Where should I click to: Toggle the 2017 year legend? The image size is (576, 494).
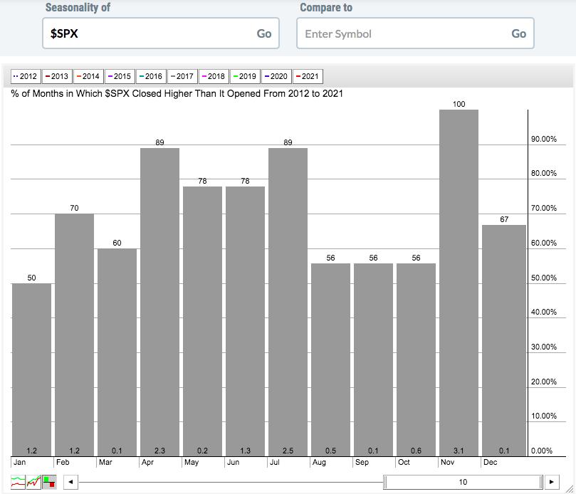tap(182, 76)
